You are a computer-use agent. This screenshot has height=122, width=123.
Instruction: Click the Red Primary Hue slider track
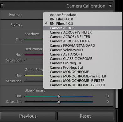34,55
